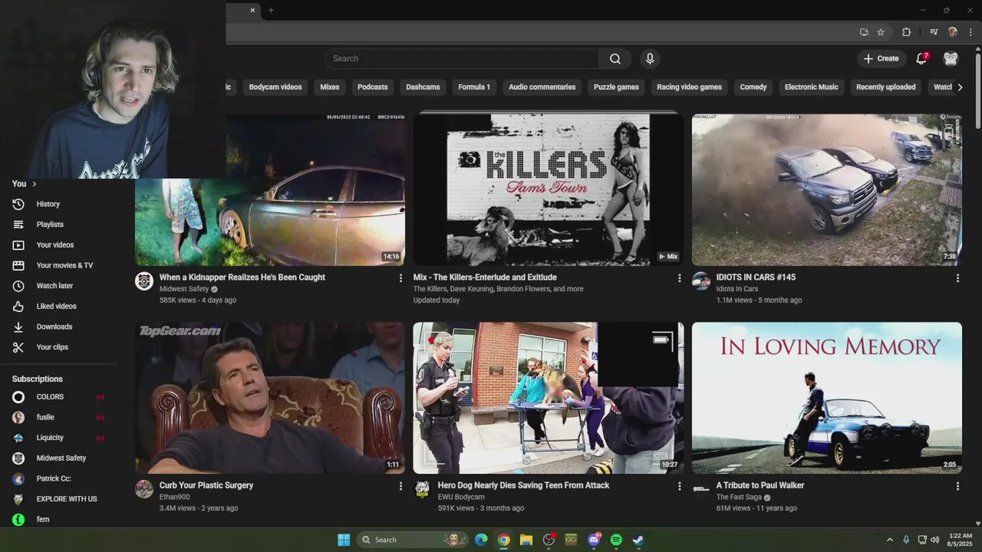
Task: Open Discord from the taskbar
Action: tap(594, 540)
